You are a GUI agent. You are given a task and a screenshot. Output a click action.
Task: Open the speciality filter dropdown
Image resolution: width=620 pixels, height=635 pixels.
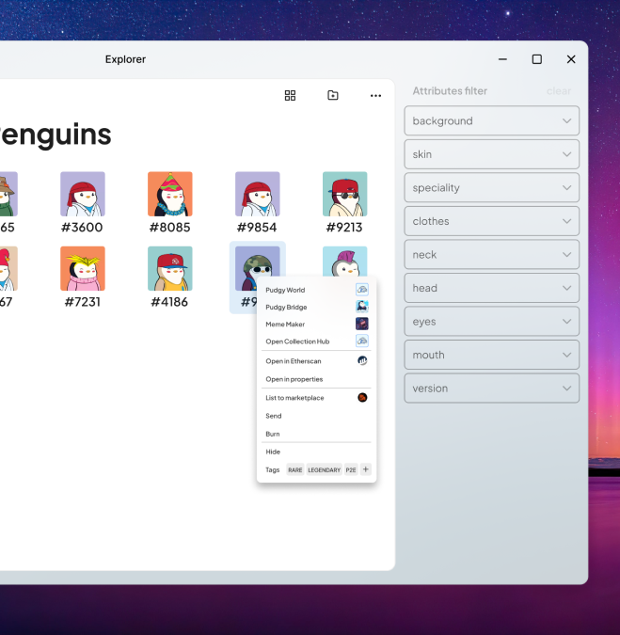point(492,187)
